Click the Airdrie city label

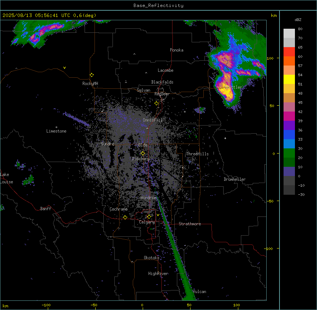click(149, 198)
